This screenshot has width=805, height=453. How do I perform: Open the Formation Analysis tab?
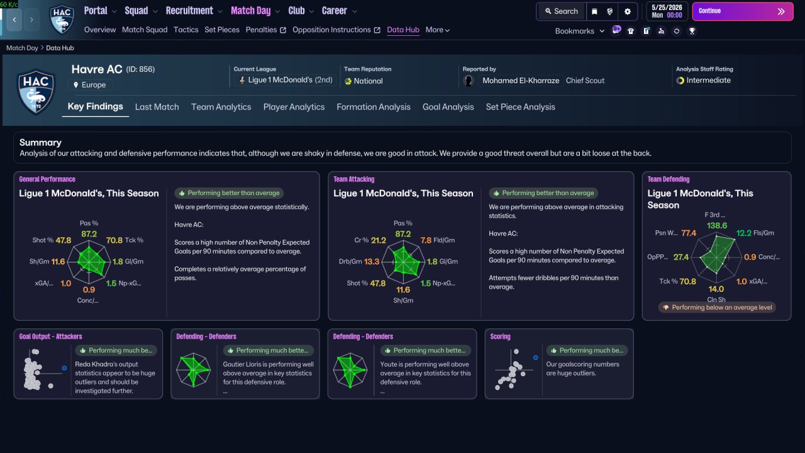[x=374, y=107]
